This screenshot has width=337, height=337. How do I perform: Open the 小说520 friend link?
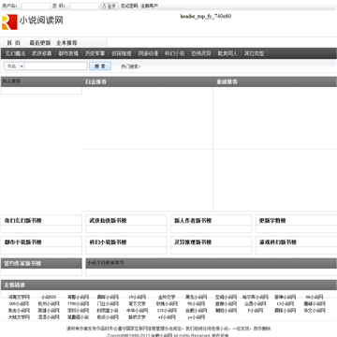pos(49,297)
